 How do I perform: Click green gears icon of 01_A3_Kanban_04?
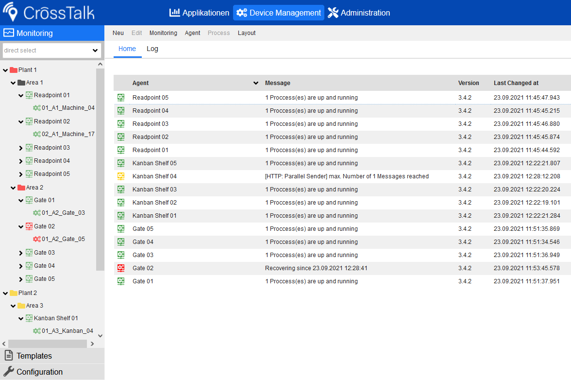[37, 331]
